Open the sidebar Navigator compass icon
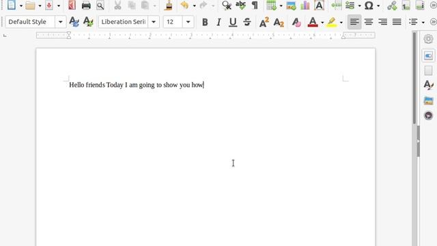437x246 pixels. click(428, 115)
